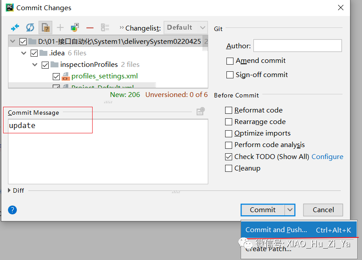Enable the Sign-off commit checkbox
Image resolution: width=362 pixels, height=260 pixels.
tap(230, 75)
